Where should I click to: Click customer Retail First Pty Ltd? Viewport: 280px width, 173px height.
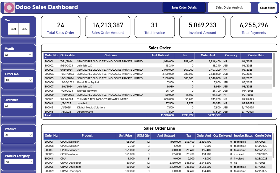click(88, 82)
